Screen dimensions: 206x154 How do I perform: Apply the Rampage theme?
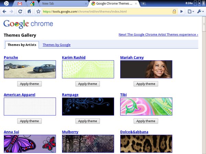coord(88,121)
